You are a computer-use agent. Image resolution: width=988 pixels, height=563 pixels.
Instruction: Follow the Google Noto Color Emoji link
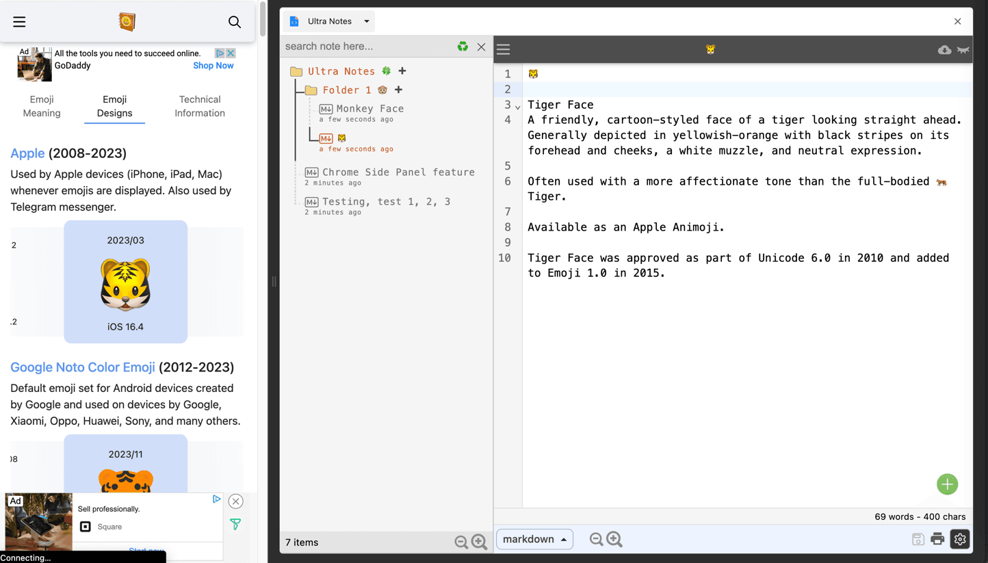[83, 367]
